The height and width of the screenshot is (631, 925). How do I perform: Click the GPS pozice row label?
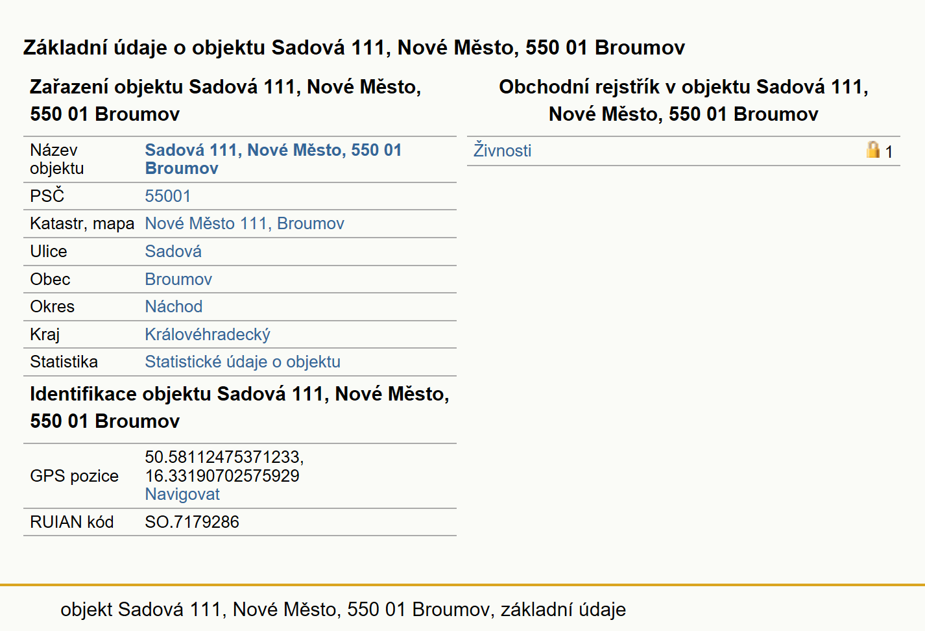[x=74, y=476]
